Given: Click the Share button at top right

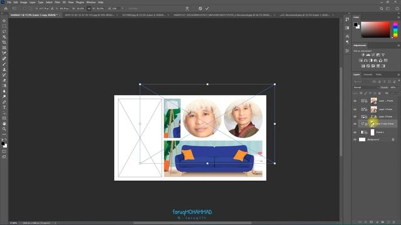Looking at the screenshot, I should (397, 8).
